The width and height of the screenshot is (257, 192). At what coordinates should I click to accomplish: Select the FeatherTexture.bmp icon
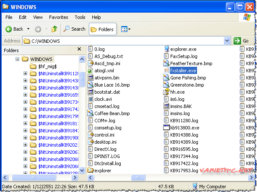166,63
